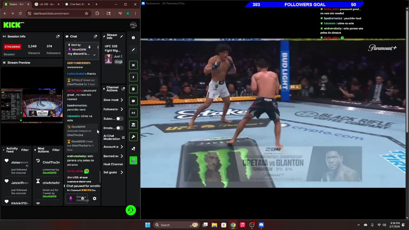This screenshot has height=230, width=409.
Task: Open the green headset support button
Action: [131, 210]
